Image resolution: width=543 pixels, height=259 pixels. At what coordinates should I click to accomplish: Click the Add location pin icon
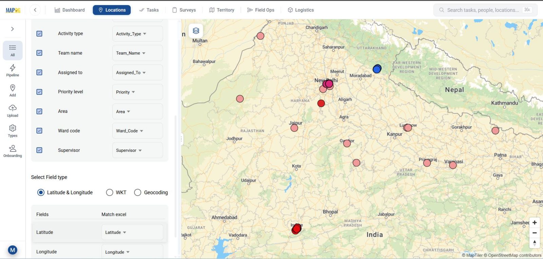coord(13,91)
